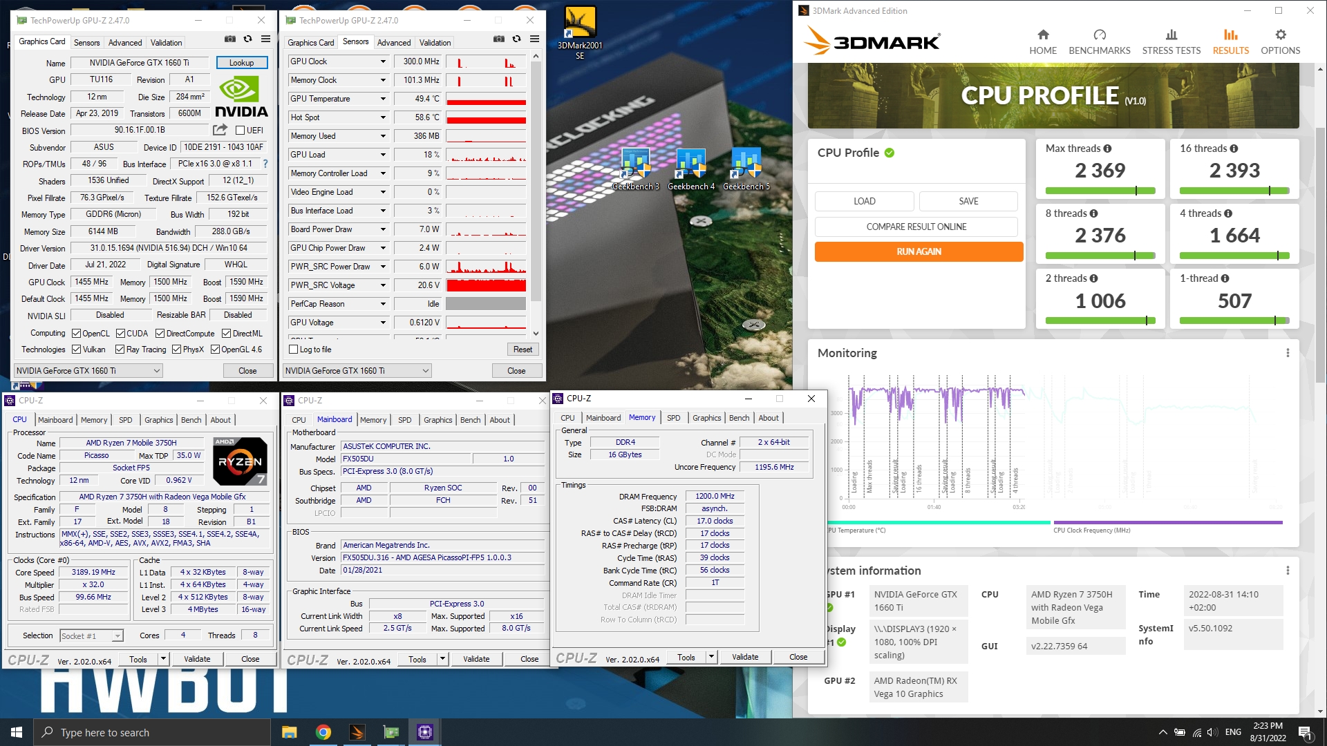Screen dimensions: 1327x746
Task: Select the RESULTS tab in 3DMark
Action: [x=1231, y=41]
